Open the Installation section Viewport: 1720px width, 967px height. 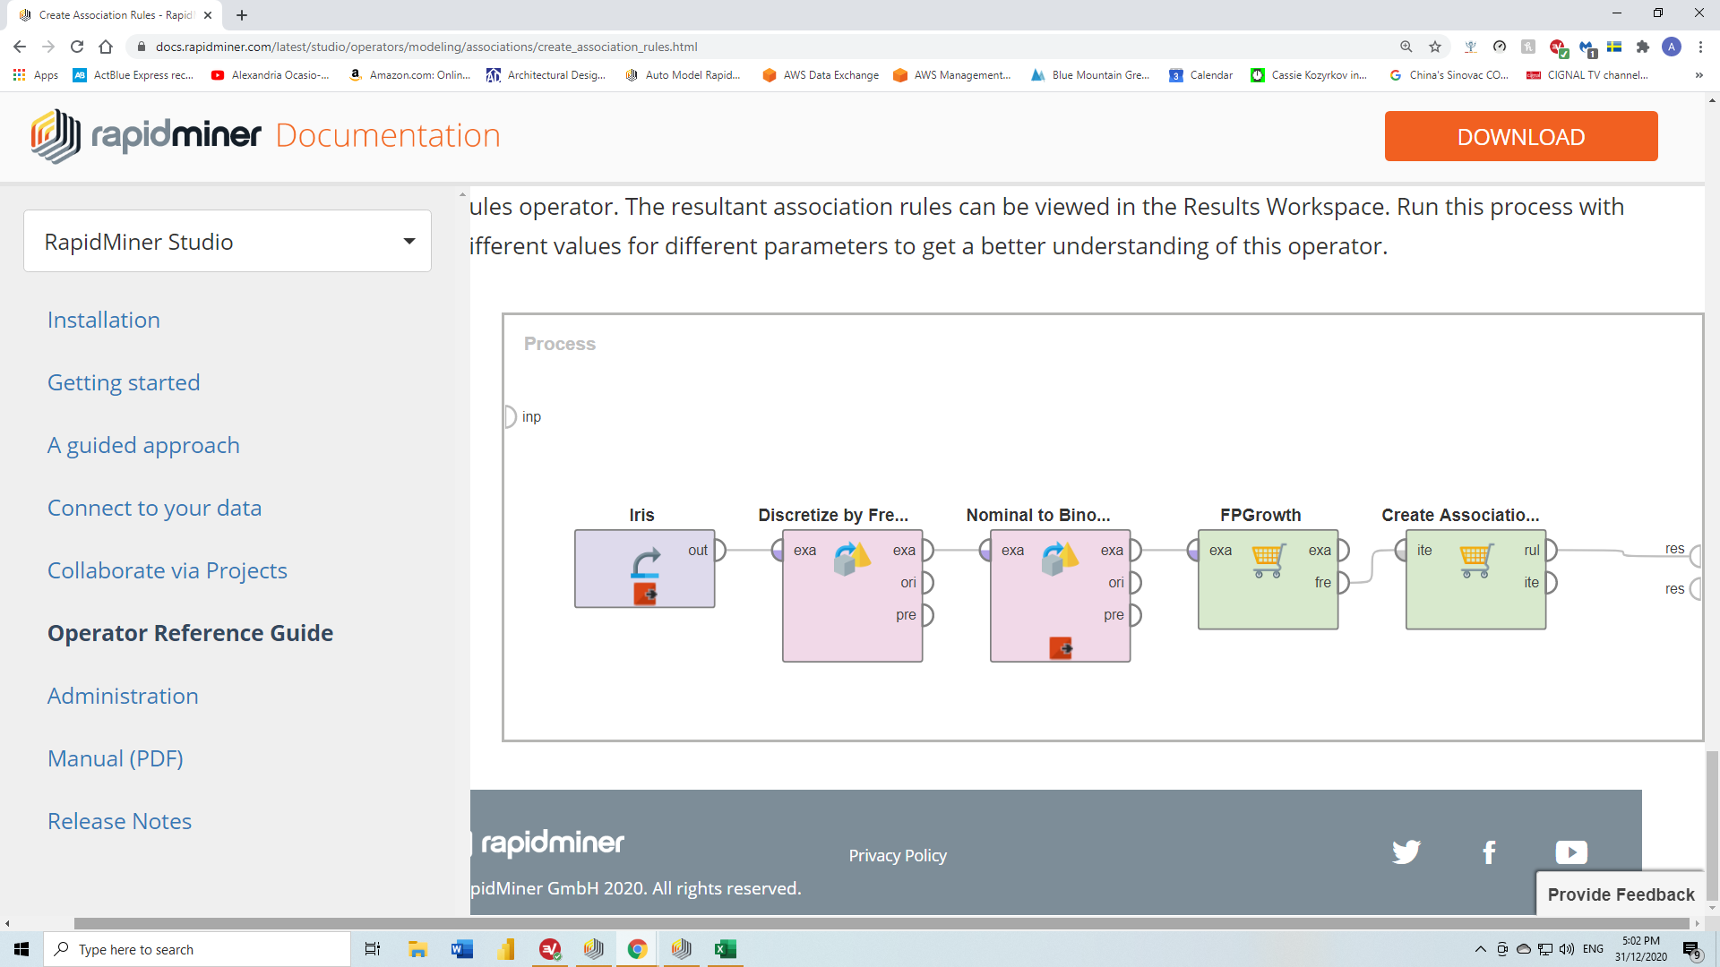pos(104,320)
